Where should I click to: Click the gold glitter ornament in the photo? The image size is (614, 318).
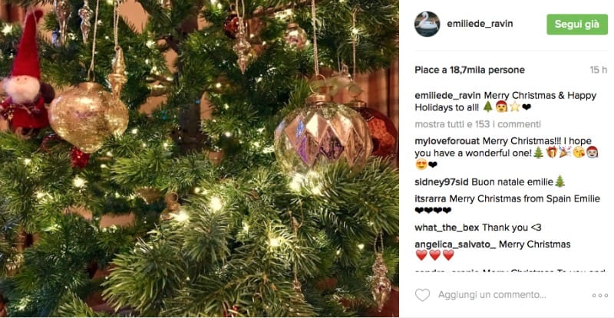88,116
